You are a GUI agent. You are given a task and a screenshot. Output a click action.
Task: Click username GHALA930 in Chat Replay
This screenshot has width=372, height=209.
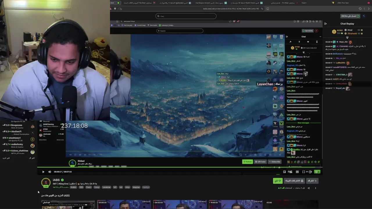click(x=341, y=84)
